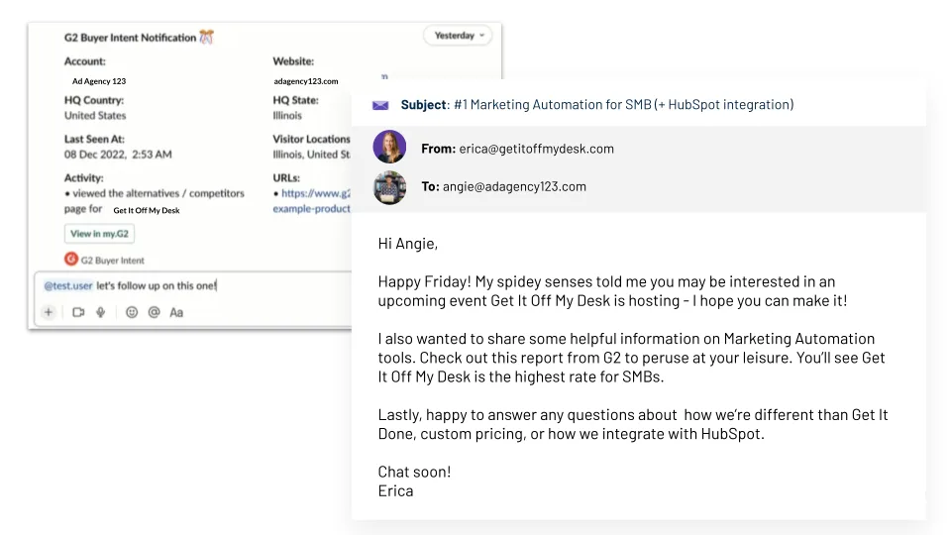Click the 'Illinois, United St' visitor location value
This screenshot has height=535, width=951.
coord(311,155)
